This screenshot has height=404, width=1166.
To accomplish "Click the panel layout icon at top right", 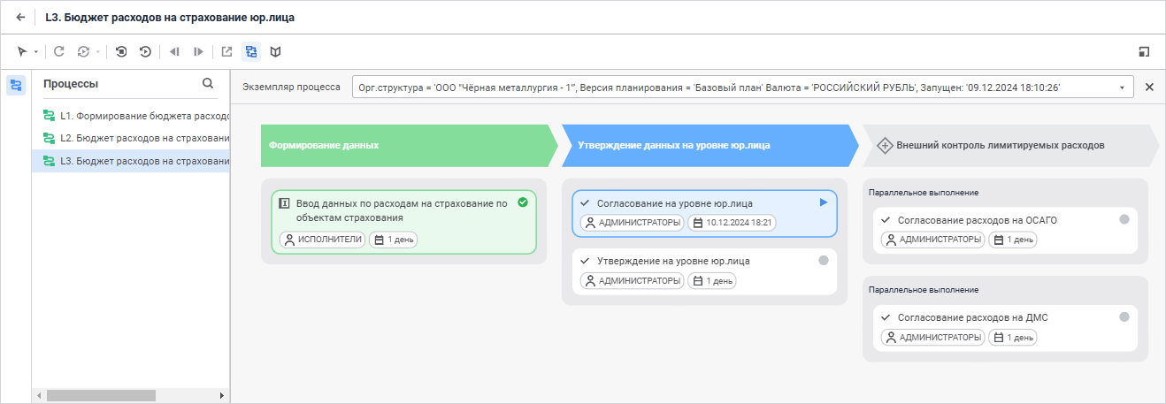I will (x=1144, y=52).
